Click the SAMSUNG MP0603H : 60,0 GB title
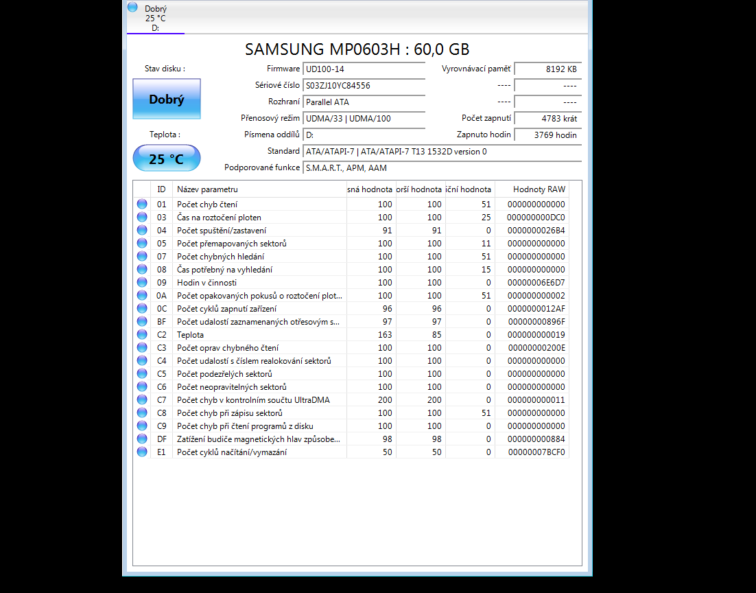 pyautogui.click(x=357, y=49)
